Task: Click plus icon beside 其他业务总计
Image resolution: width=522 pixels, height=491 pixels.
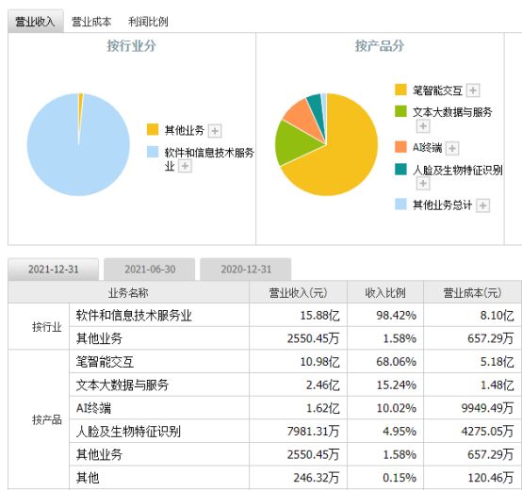Action: tap(482, 205)
